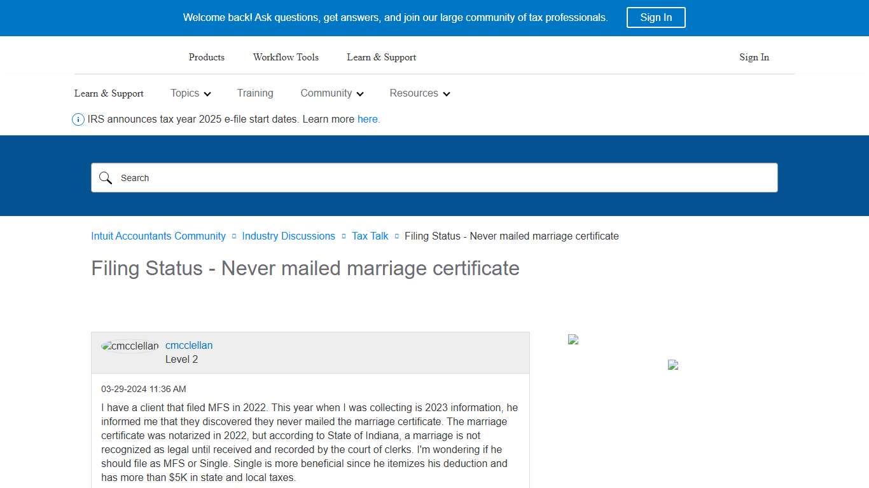
Task: Click Sign In at the top right
Action: 754,57
